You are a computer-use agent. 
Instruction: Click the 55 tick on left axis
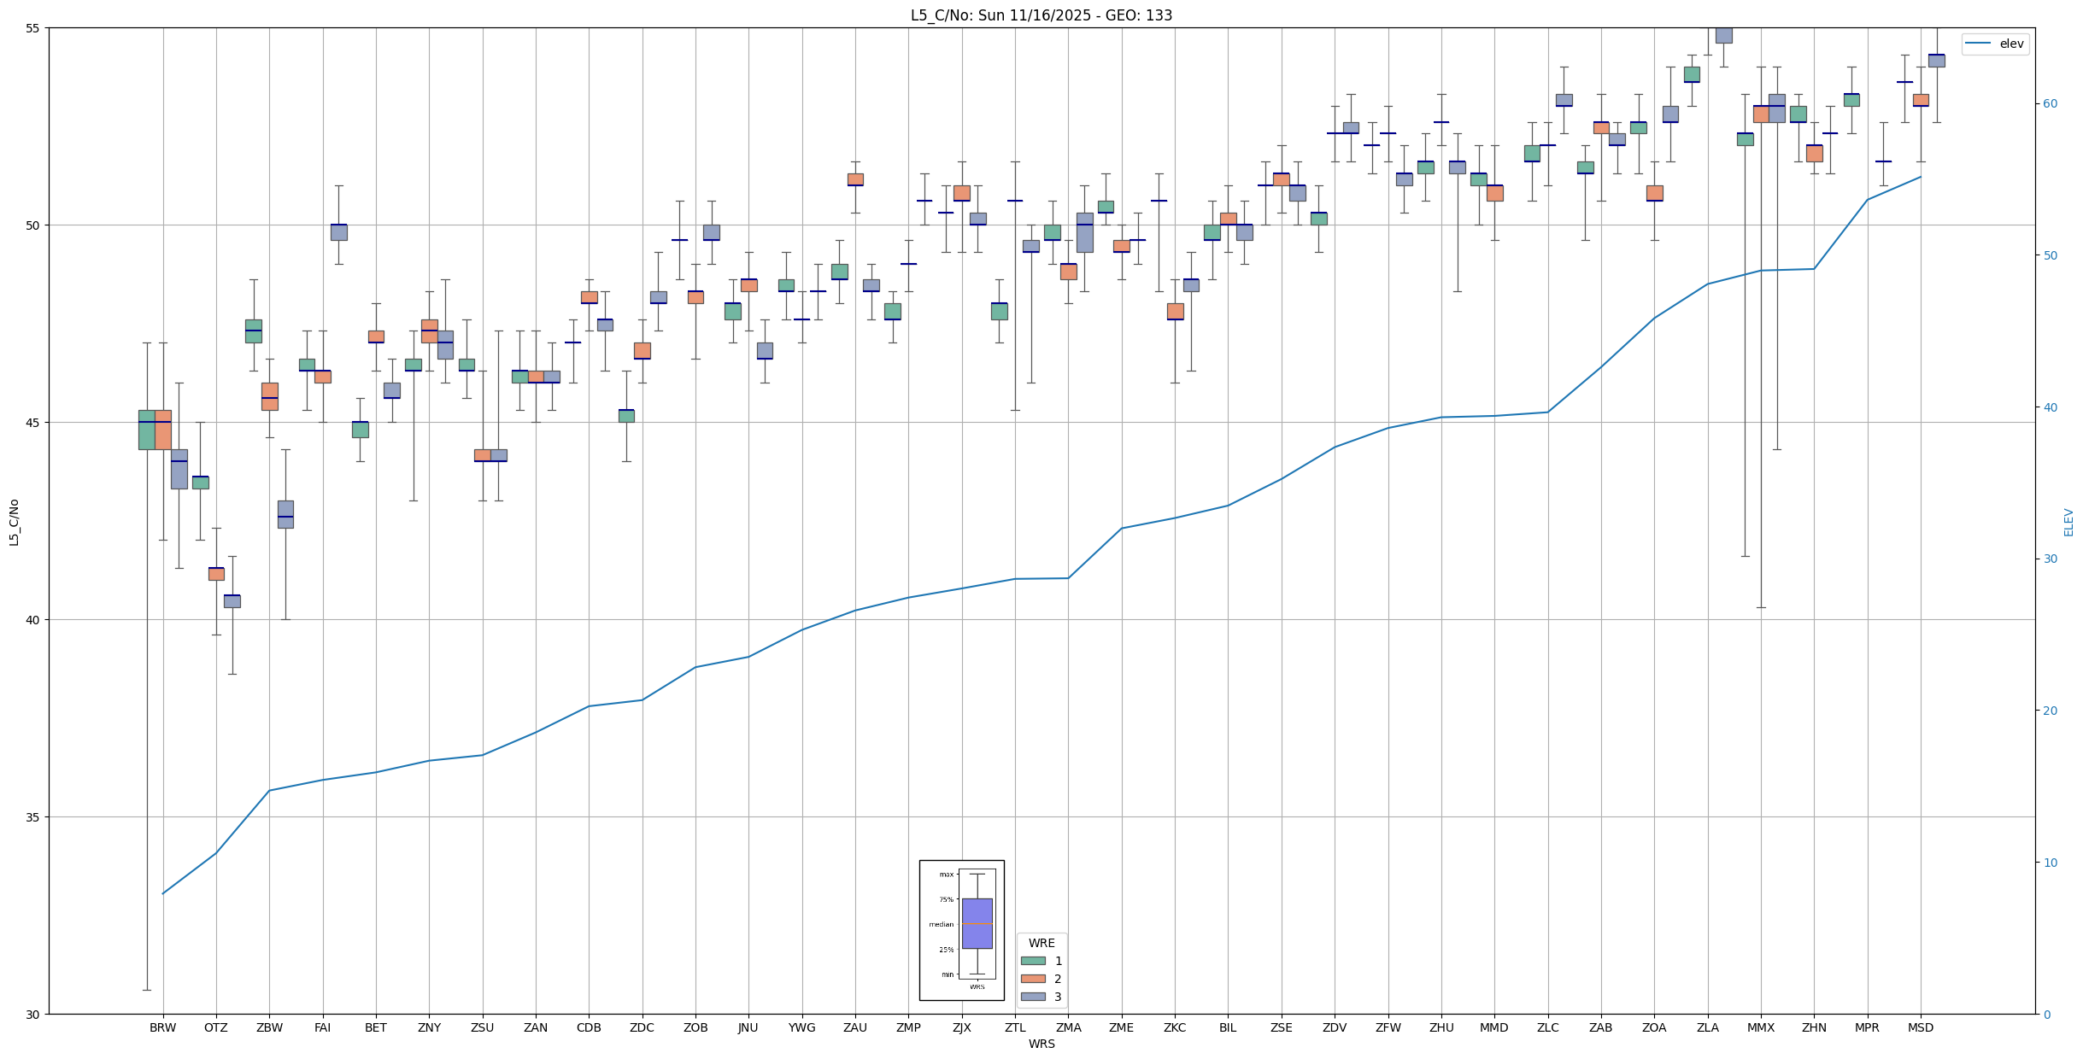33,28
